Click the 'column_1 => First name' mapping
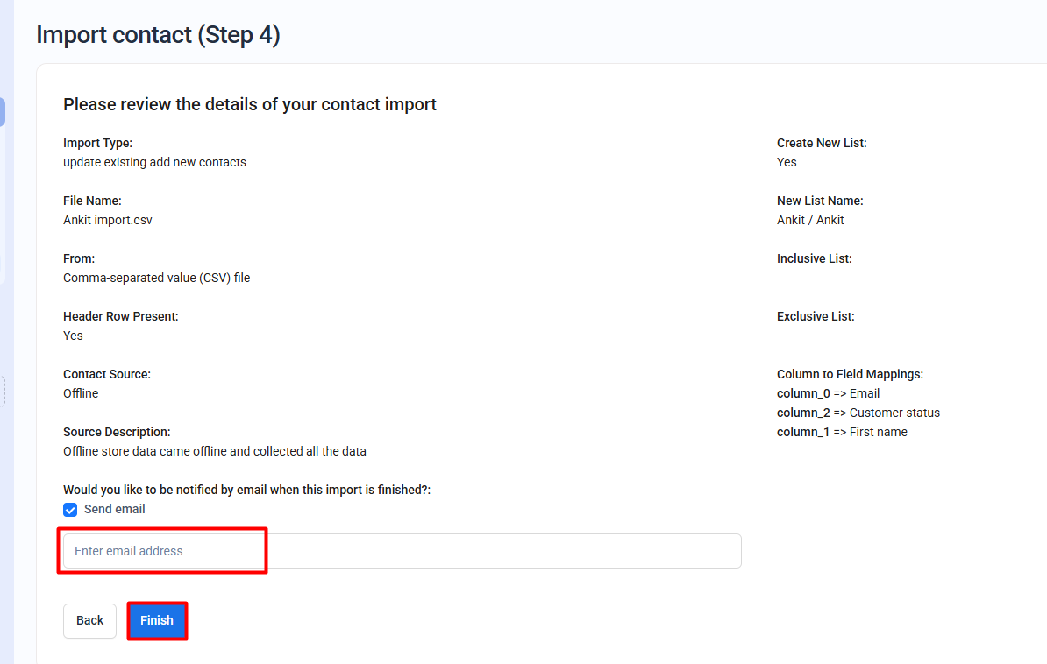This screenshot has height=664, width=1047. [x=842, y=432]
